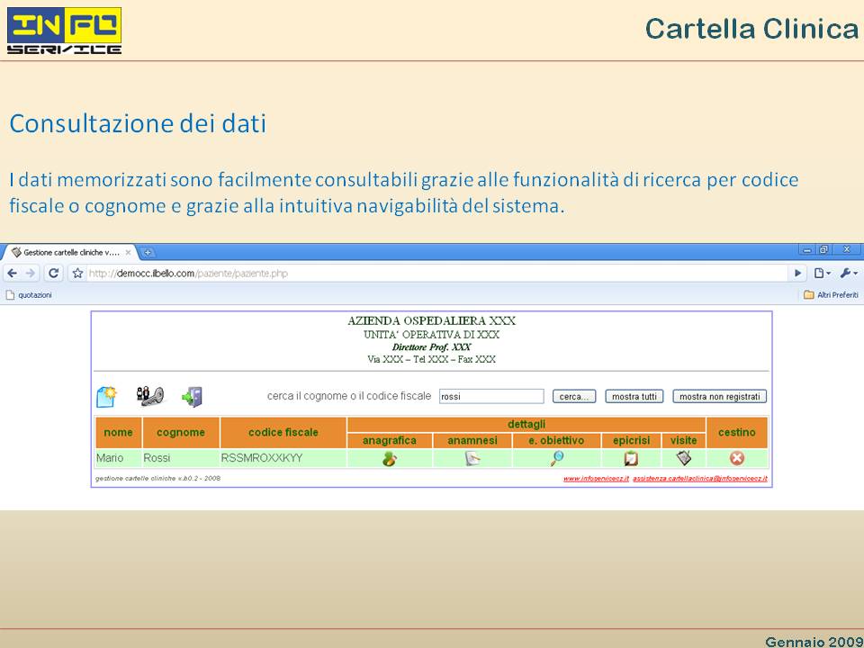864x648 pixels.
Task: Delete Mario Rossi with red cestino icon
Action: pyautogui.click(x=737, y=459)
